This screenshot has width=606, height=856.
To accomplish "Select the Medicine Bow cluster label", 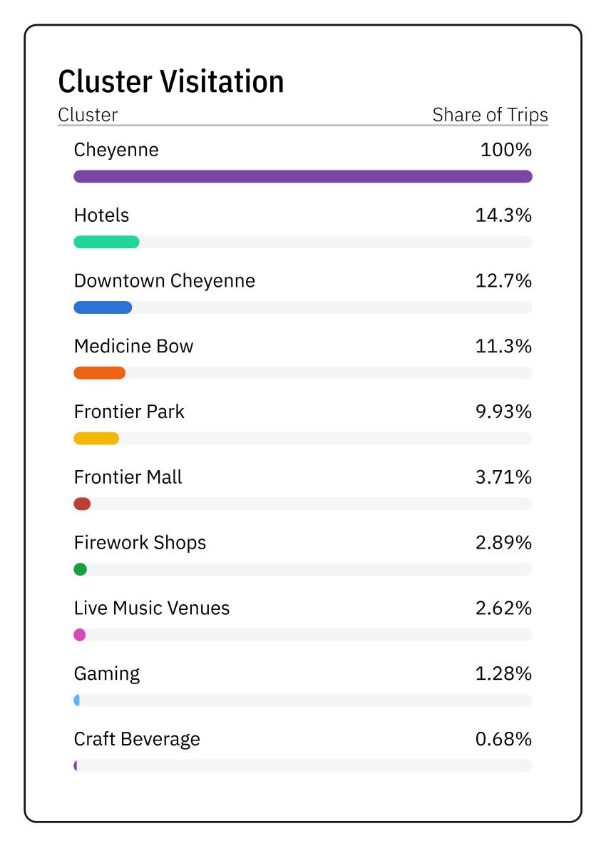I will (133, 347).
